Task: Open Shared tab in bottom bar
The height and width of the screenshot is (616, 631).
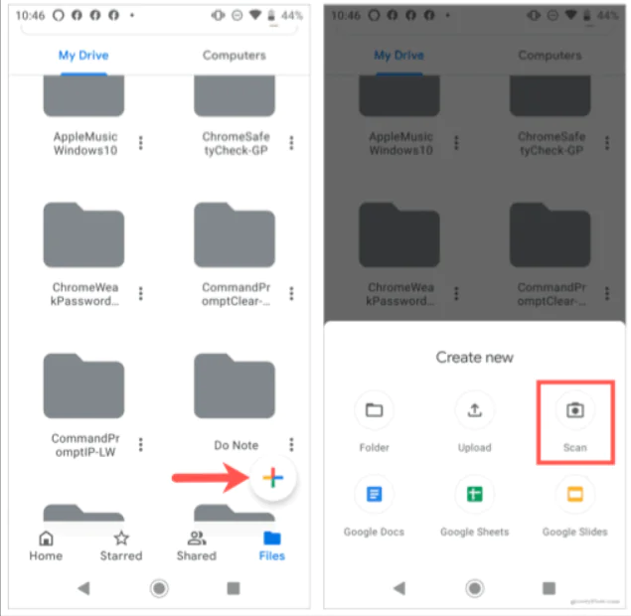Action: pyautogui.click(x=197, y=546)
